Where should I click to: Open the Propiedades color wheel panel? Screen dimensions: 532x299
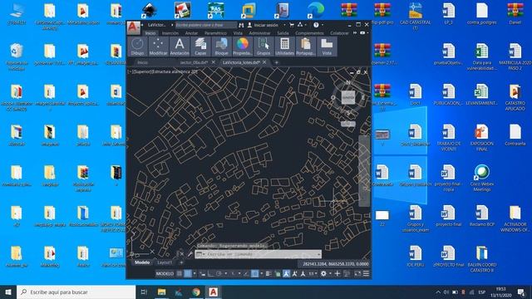[x=243, y=47]
